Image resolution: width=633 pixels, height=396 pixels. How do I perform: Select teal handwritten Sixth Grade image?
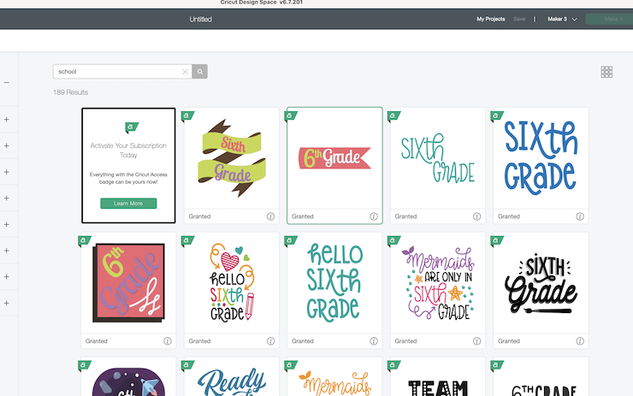coord(438,158)
